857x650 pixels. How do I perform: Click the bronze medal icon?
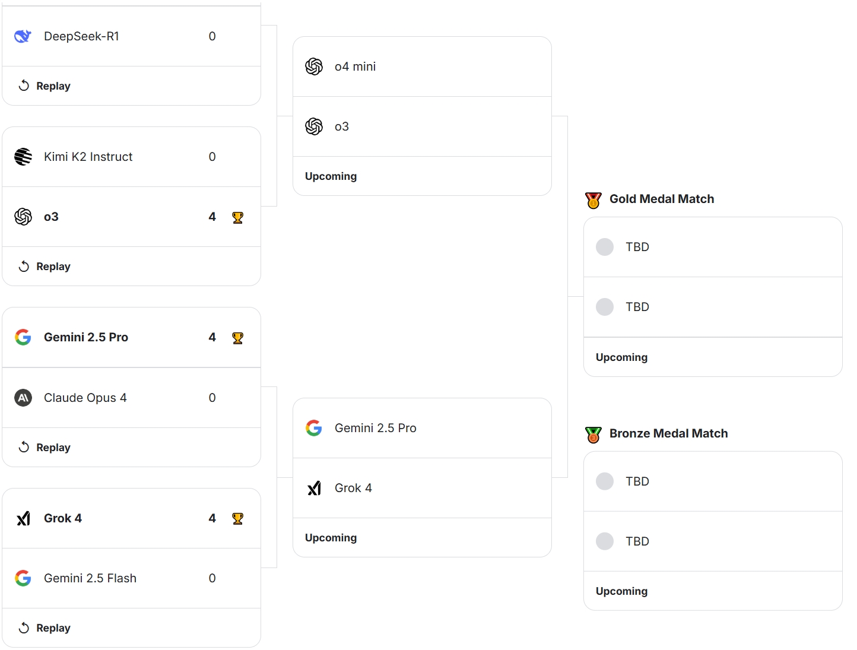593,435
